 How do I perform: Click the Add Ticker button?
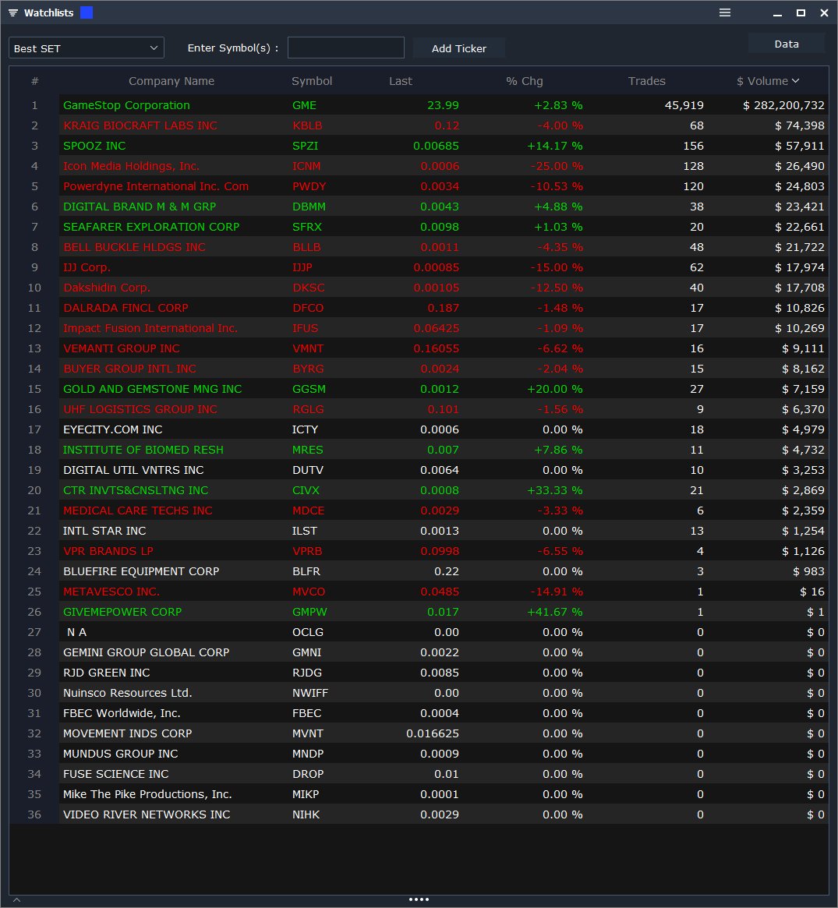click(458, 48)
